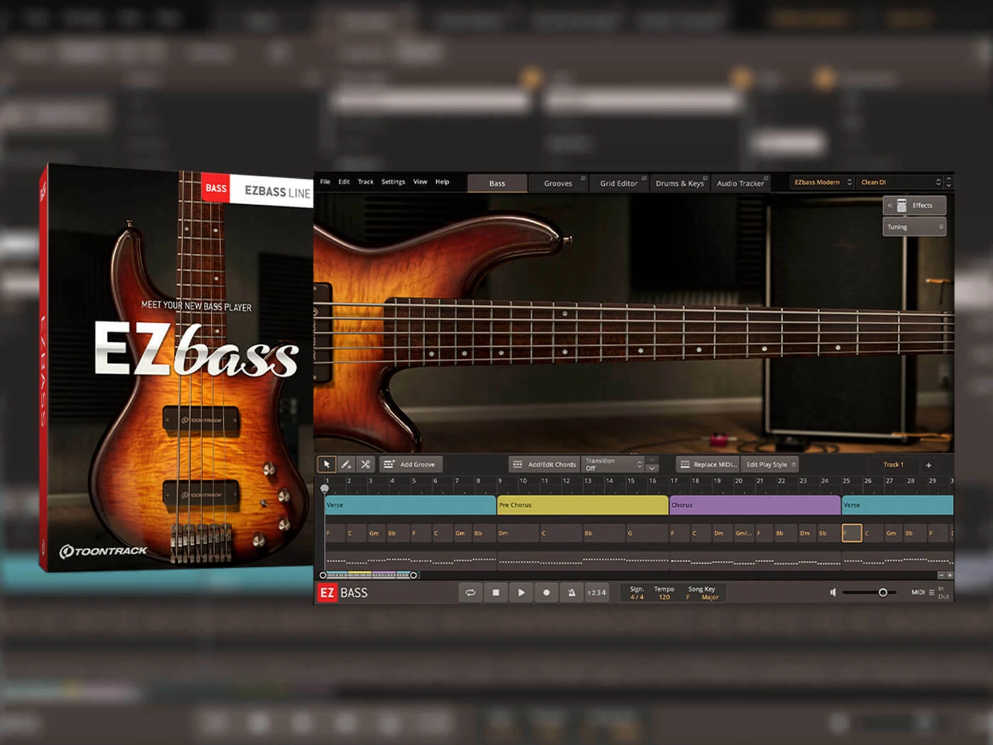Select the pencil draw tool
The height and width of the screenshot is (745, 993).
[346, 464]
